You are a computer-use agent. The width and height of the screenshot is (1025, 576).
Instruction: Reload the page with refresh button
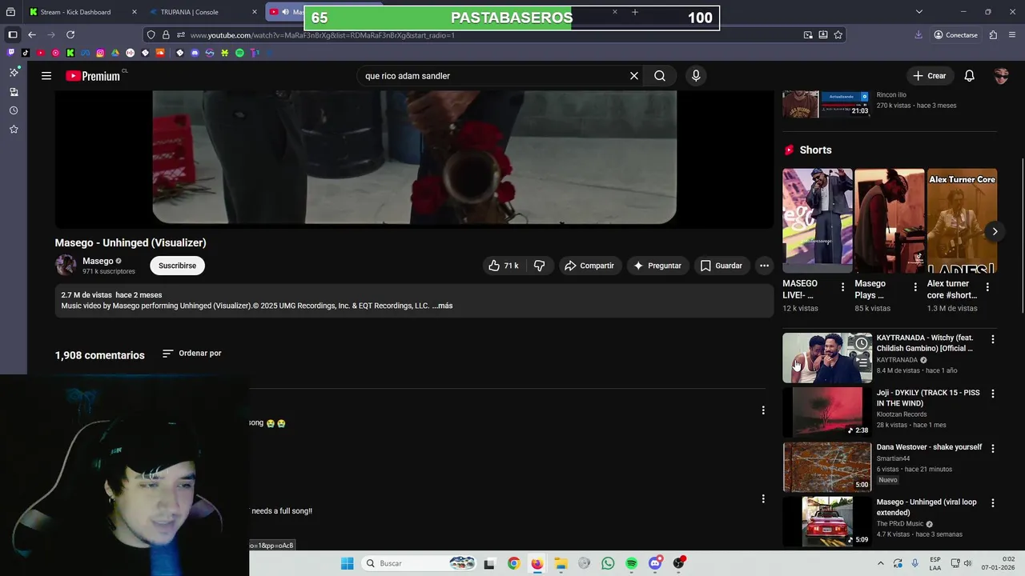point(70,35)
